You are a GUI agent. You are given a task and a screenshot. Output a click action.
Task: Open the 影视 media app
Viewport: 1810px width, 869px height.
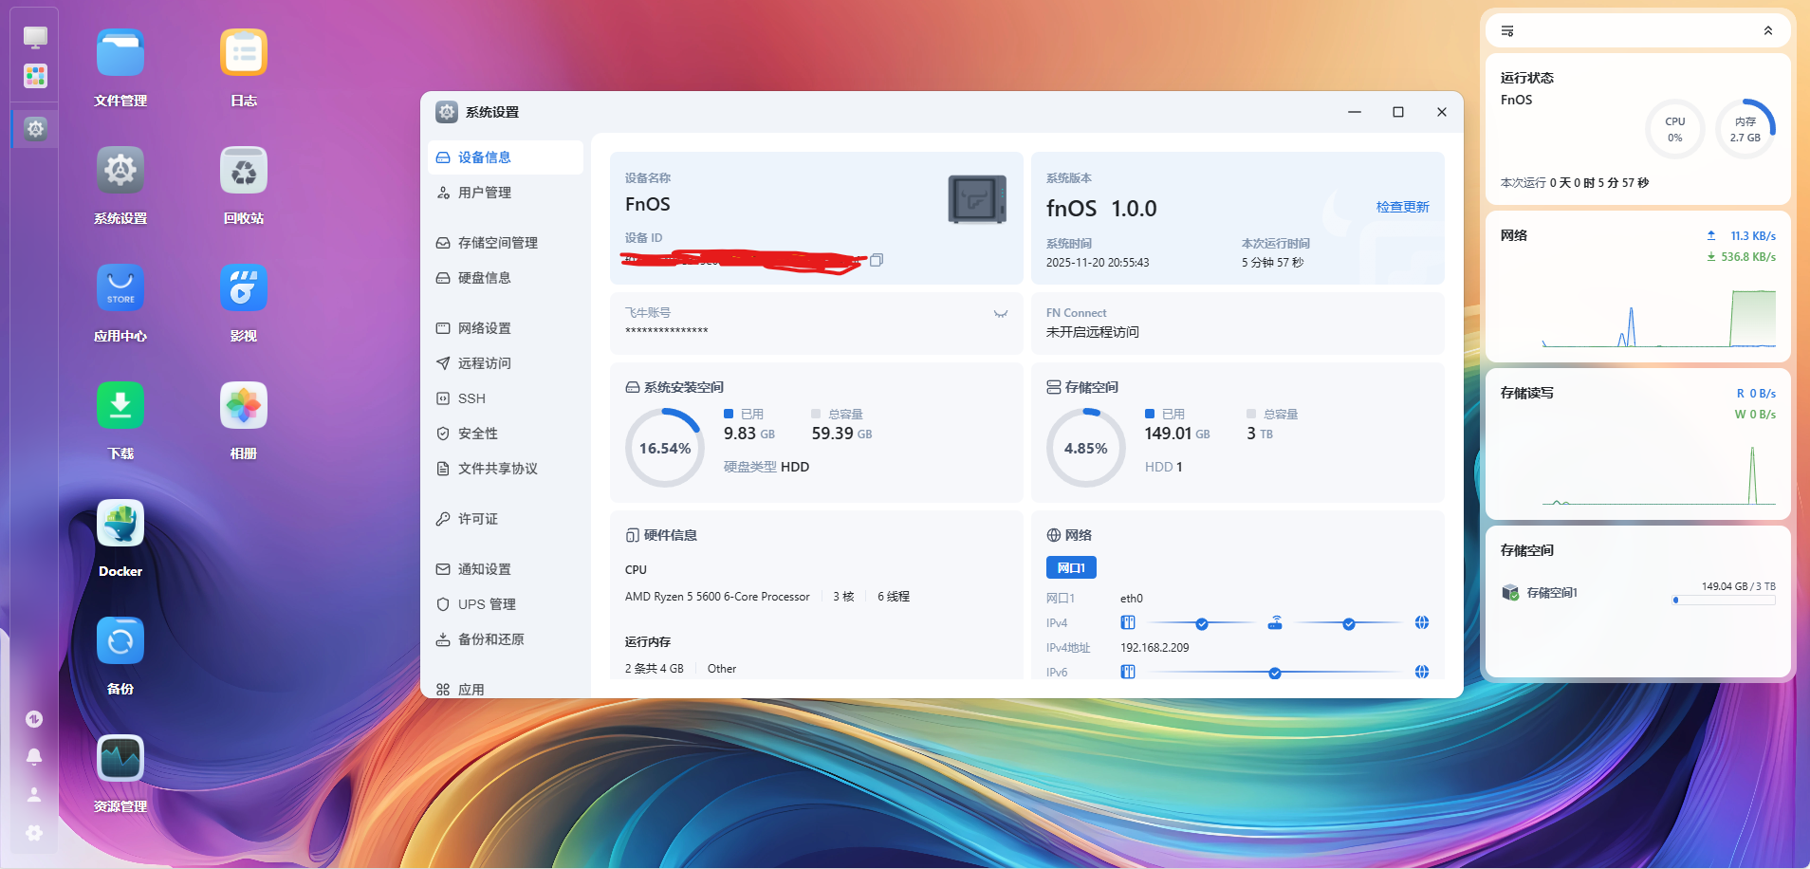pyautogui.click(x=243, y=287)
